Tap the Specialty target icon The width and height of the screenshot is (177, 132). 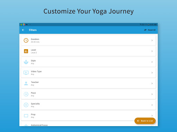26,105
